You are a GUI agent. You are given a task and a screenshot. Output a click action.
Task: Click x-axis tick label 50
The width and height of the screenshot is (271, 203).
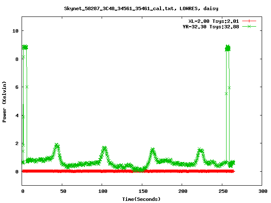coord(63,191)
